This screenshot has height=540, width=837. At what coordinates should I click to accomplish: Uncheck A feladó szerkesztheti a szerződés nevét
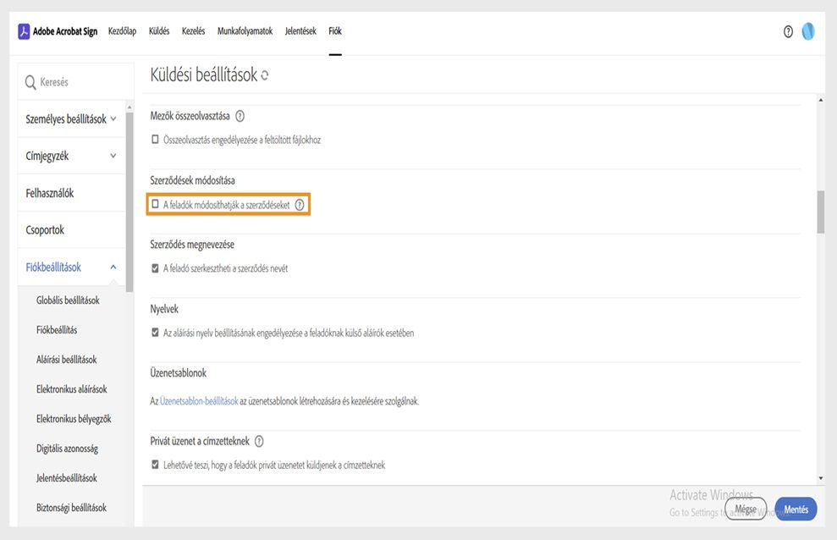click(x=155, y=268)
